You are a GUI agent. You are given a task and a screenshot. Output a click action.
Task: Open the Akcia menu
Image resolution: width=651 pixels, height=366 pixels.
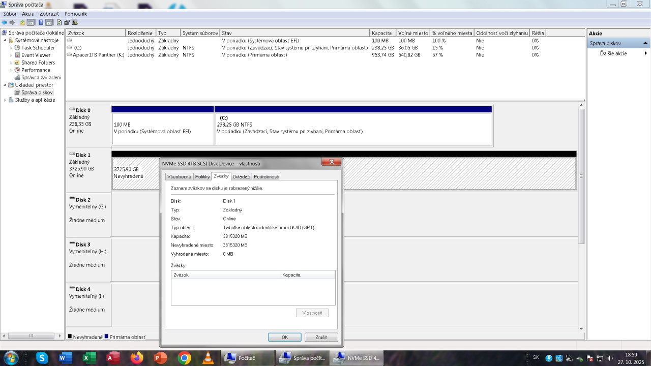28,14
